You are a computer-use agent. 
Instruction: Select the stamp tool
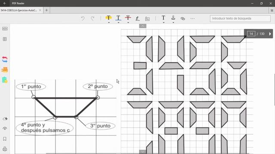click(173, 18)
